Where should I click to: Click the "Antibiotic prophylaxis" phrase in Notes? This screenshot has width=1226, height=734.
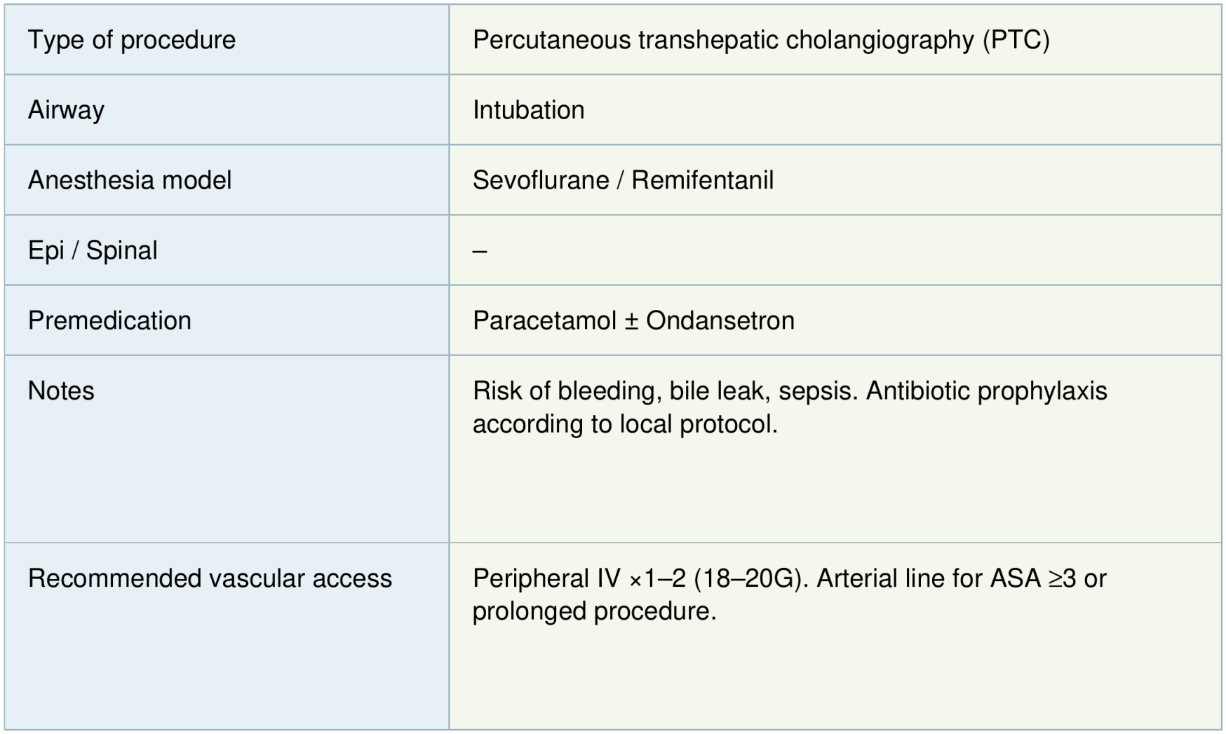click(x=986, y=390)
